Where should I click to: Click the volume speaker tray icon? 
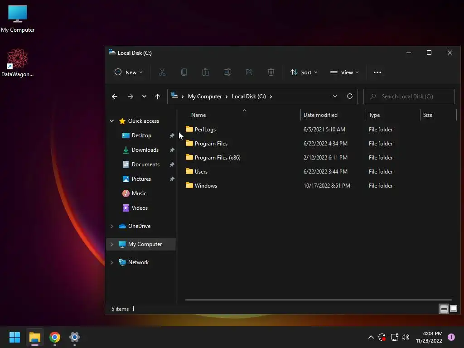pos(406,337)
